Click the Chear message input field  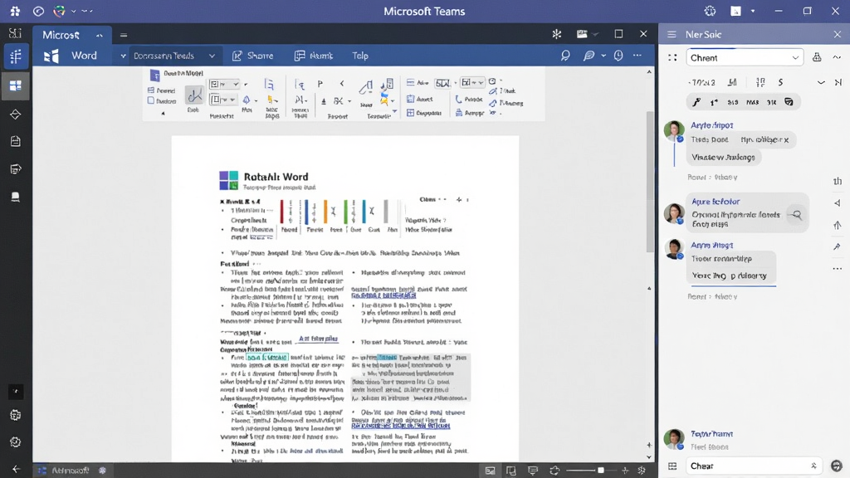(752, 466)
